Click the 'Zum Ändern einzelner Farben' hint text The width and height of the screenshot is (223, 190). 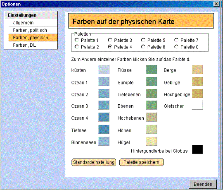tap(130, 59)
